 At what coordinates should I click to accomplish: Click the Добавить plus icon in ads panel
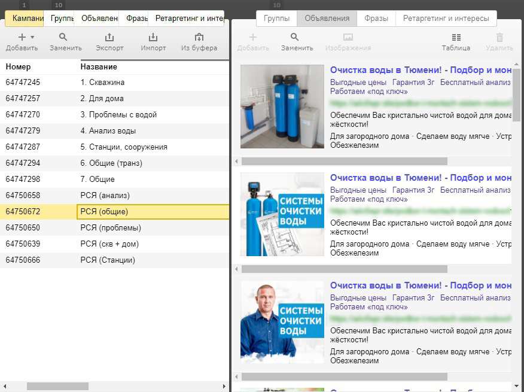253,37
